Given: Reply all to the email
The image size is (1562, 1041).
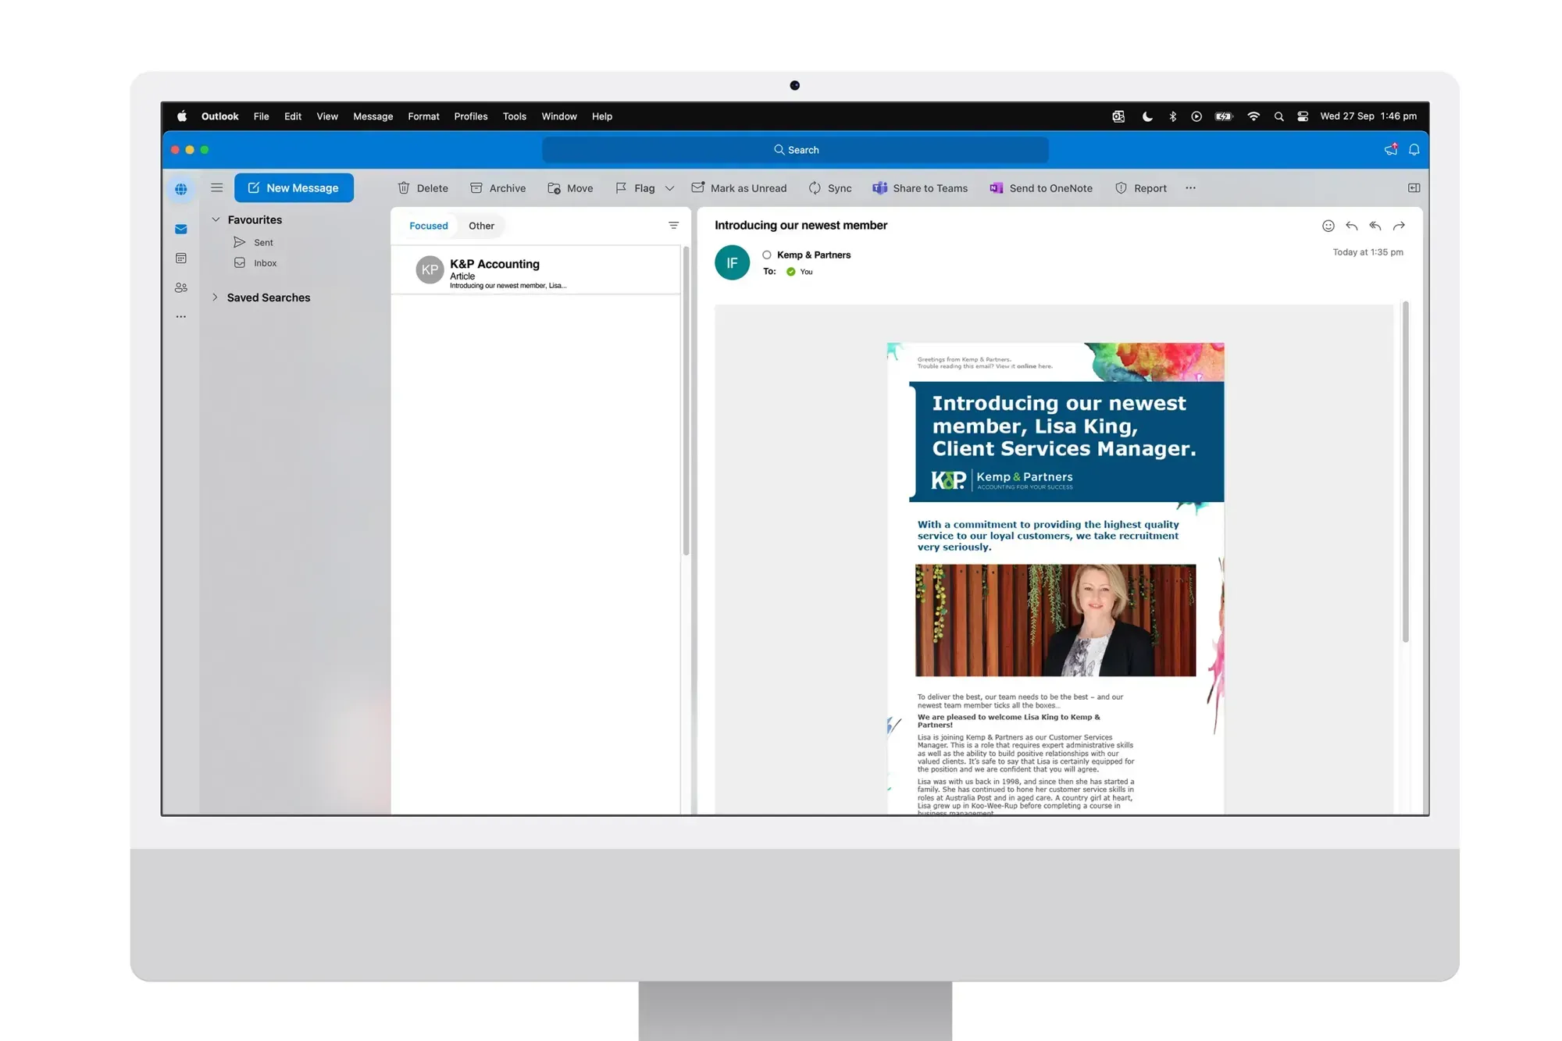Looking at the screenshot, I should 1375,226.
